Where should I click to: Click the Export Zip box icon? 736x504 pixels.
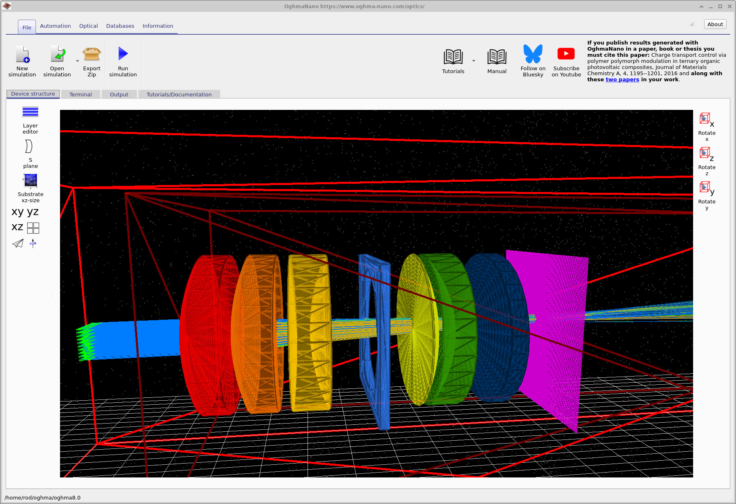click(91, 55)
